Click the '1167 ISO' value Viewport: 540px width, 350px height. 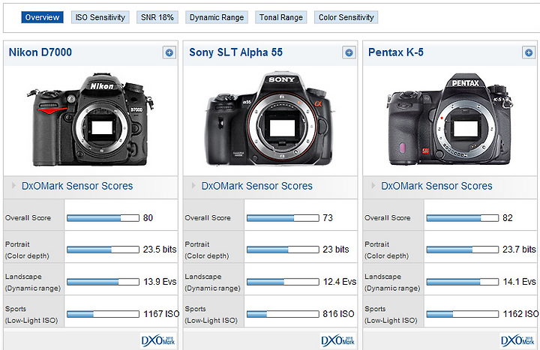[x=161, y=314]
